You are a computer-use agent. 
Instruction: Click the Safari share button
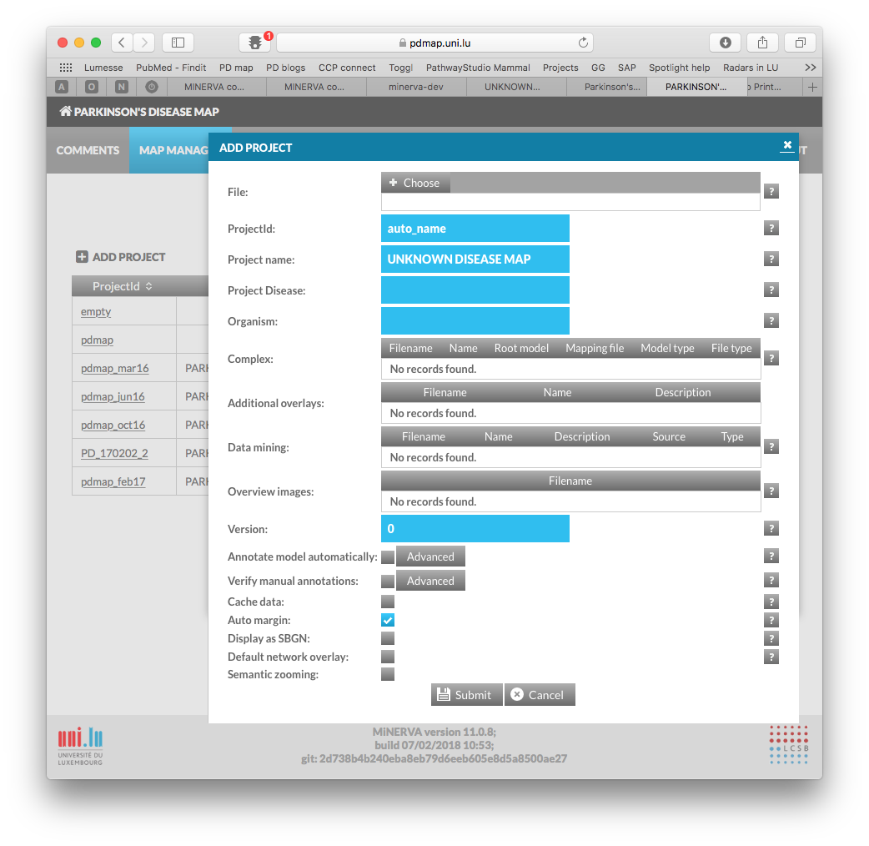[762, 43]
